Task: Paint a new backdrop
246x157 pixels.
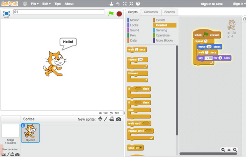Action: pos(8,154)
